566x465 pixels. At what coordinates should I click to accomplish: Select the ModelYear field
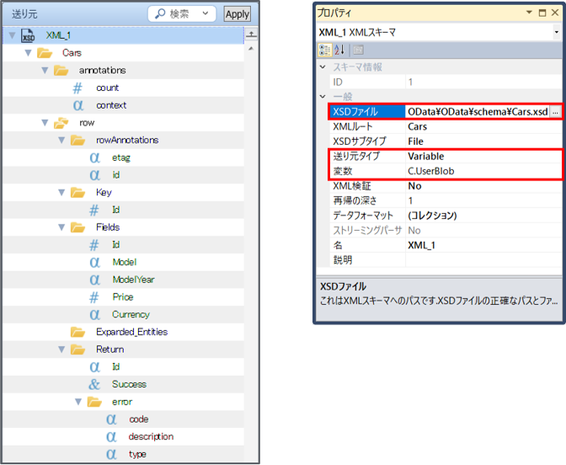(133, 280)
